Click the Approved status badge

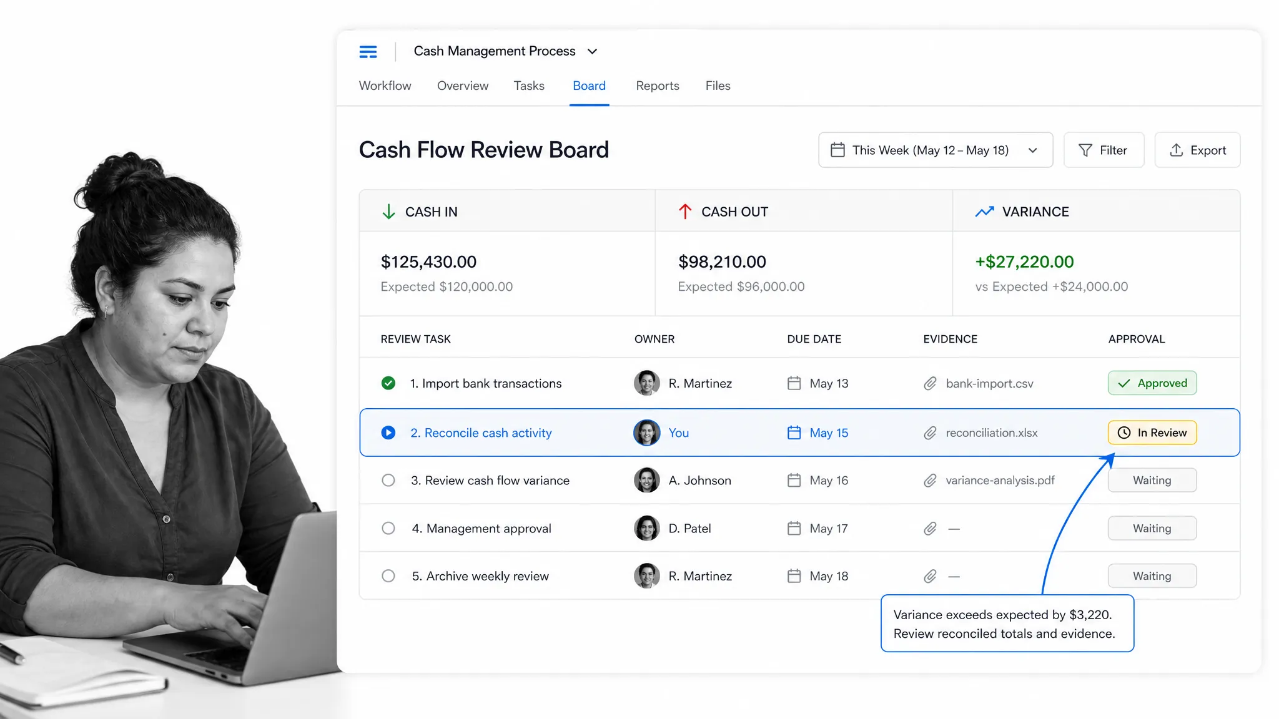click(1152, 383)
